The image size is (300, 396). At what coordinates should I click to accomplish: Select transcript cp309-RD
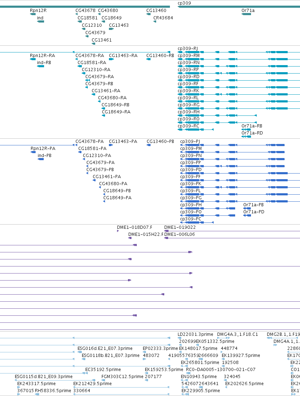pyautogui.click(x=189, y=77)
